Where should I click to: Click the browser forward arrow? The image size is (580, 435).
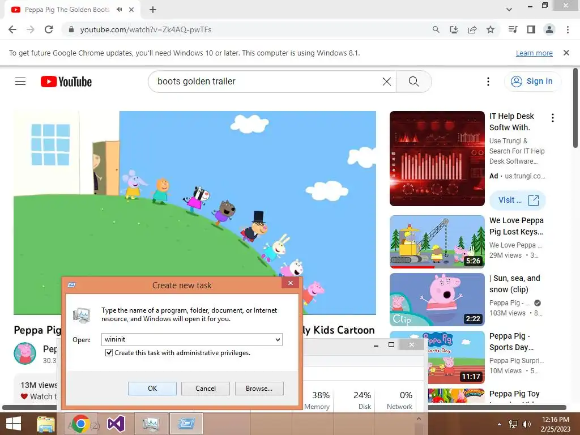tap(31, 29)
